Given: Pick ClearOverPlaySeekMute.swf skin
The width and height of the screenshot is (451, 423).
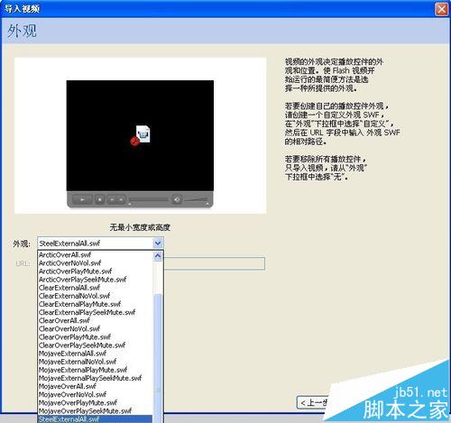Looking at the screenshot, I should [95, 345].
